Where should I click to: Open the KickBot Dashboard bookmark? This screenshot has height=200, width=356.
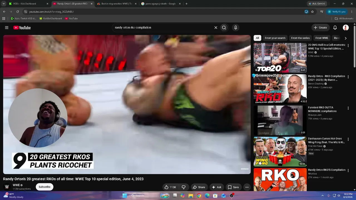[51, 19]
